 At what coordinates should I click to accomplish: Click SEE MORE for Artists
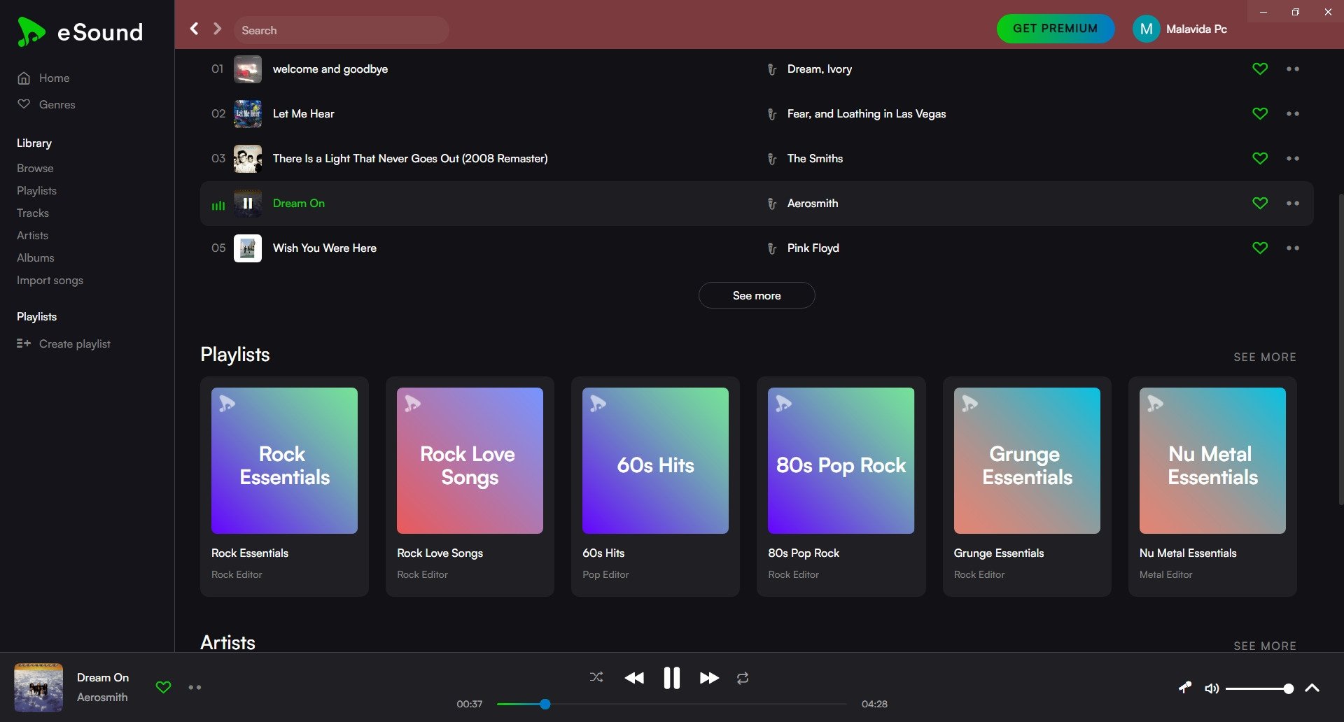1264,646
